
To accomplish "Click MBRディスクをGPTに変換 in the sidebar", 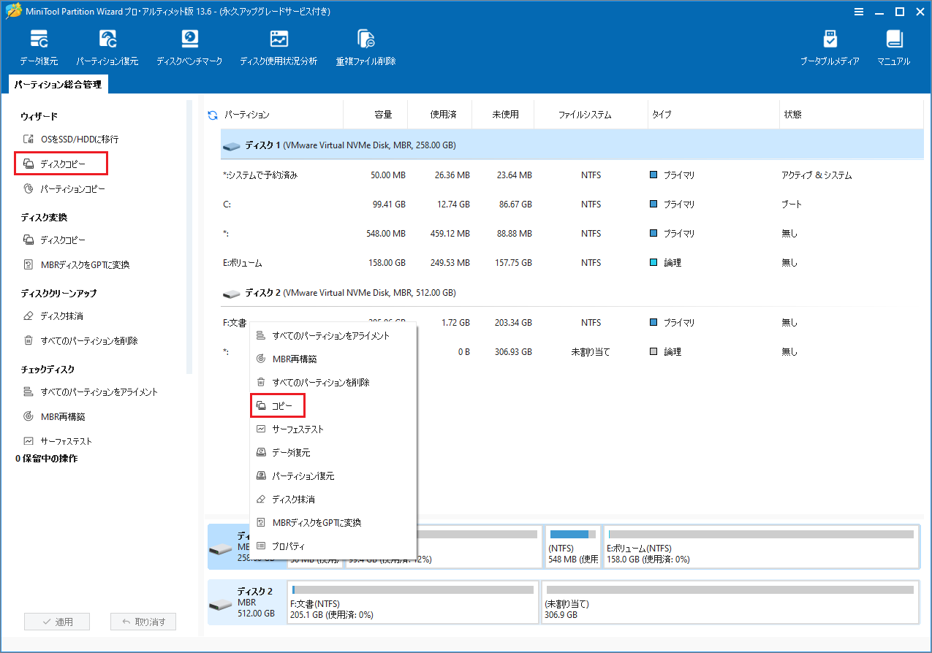I will pyautogui.click(x=77, y=264).
